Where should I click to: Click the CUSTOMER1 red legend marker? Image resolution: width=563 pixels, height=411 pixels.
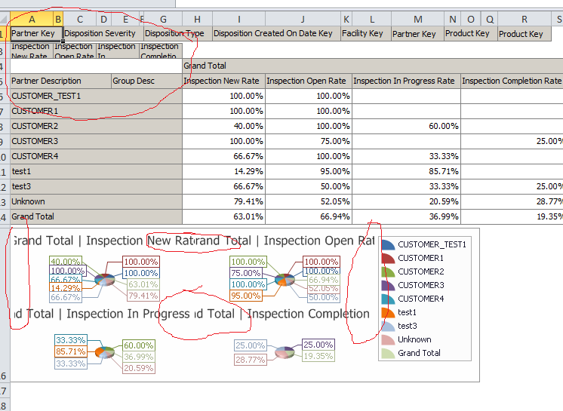tap(388, 259)
